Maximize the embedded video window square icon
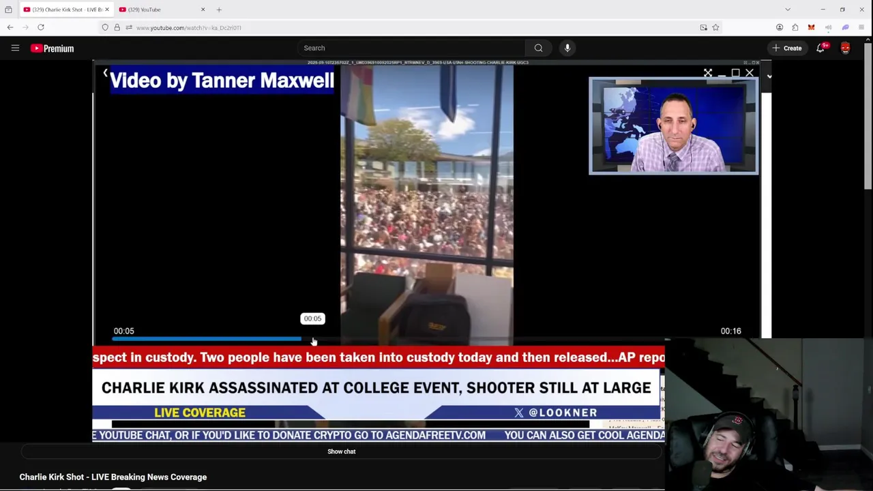873x491 pixels. tap(735, 73)
